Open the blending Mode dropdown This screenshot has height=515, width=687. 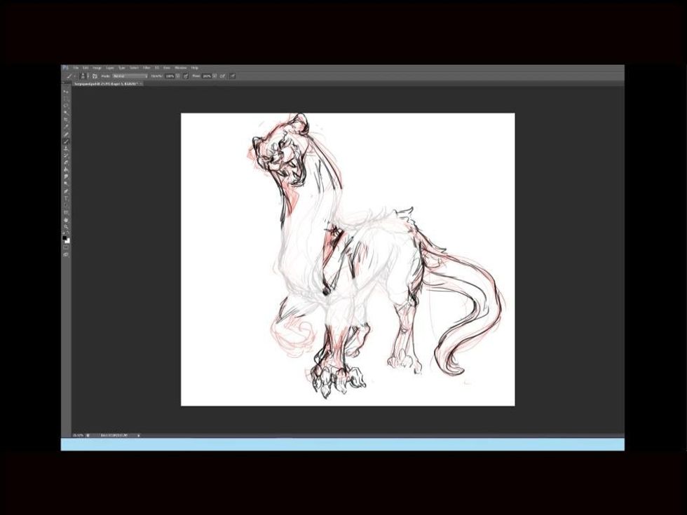(130, 76)
